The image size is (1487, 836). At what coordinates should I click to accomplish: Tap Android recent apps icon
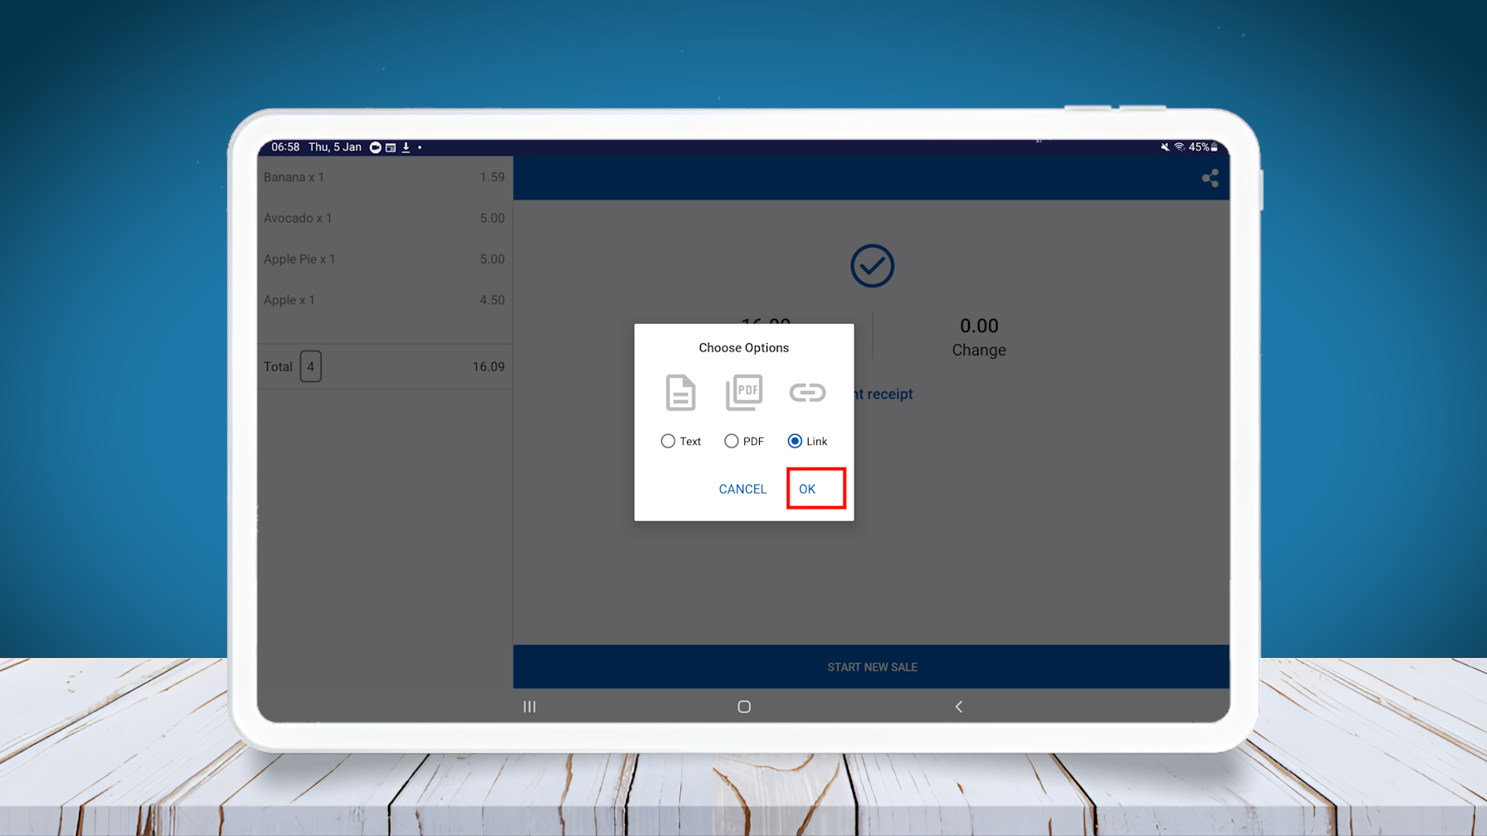coord(530,707)
